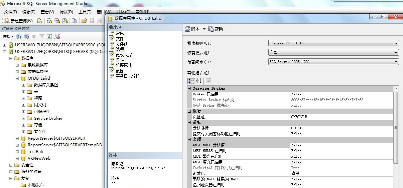Open the 文件(F) menu

click(10, 12)
